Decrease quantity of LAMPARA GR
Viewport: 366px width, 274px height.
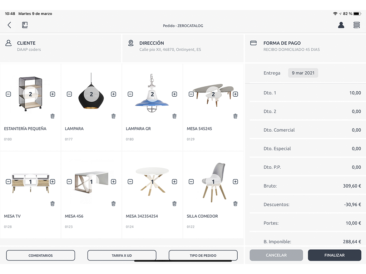pyautogui.click(x=130, y=94)
